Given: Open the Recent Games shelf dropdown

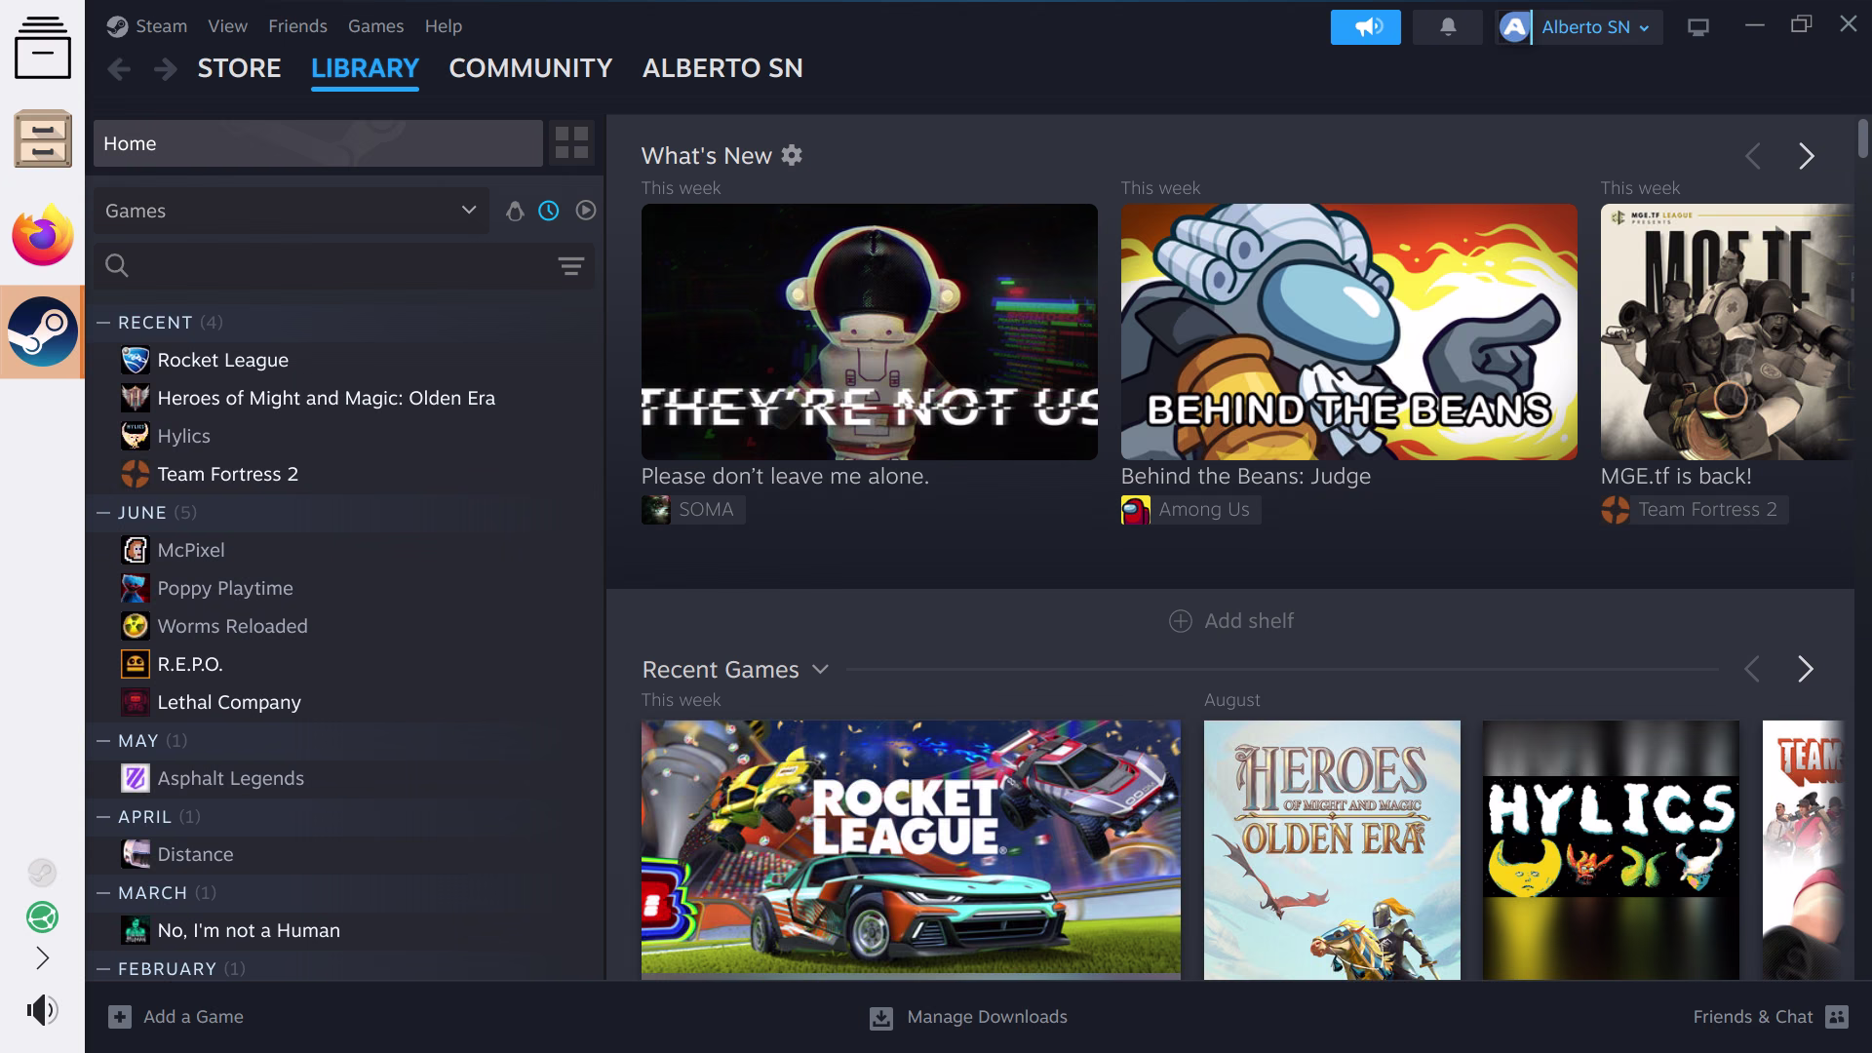Looking at the screenshot, I should (820, 669).
